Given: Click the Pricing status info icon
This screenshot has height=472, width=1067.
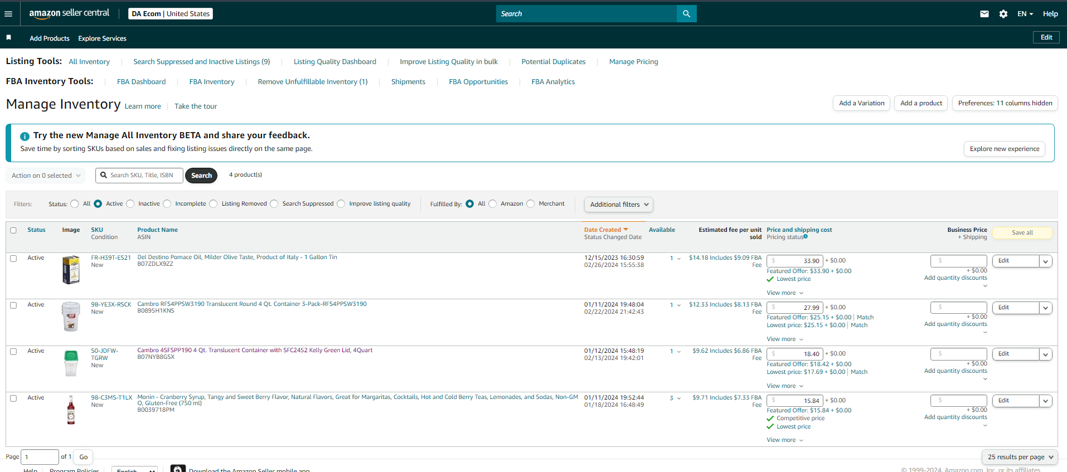Looking at the screenshot, I should pos(806,237).
